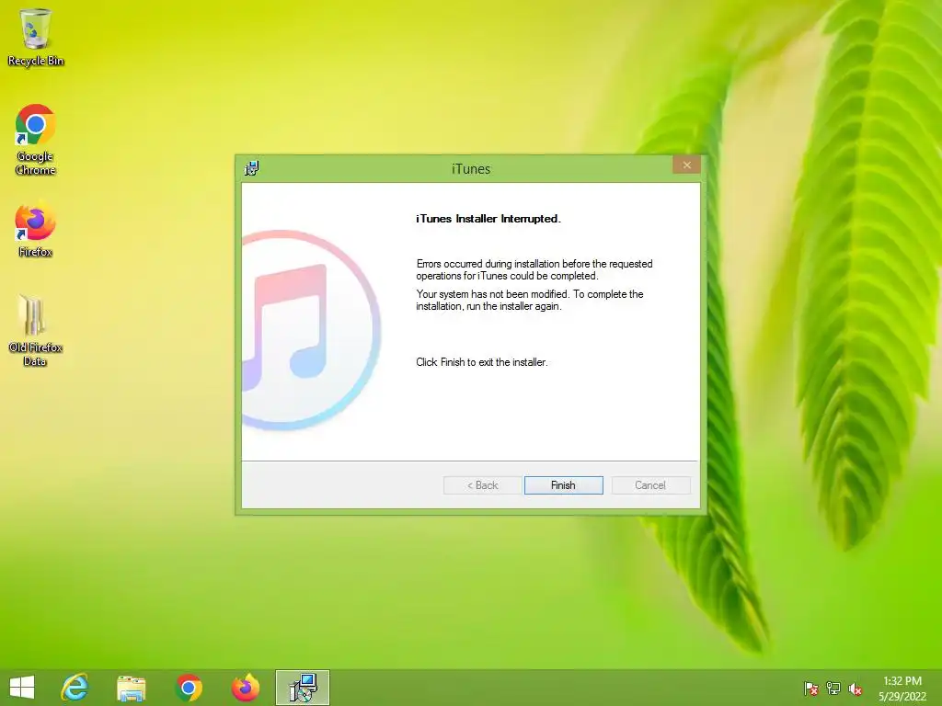Image resolution: width=942 pixels, height=706 pixels.
Task: Activate the installer taskbar item
Action: click(x=303, y=688)
